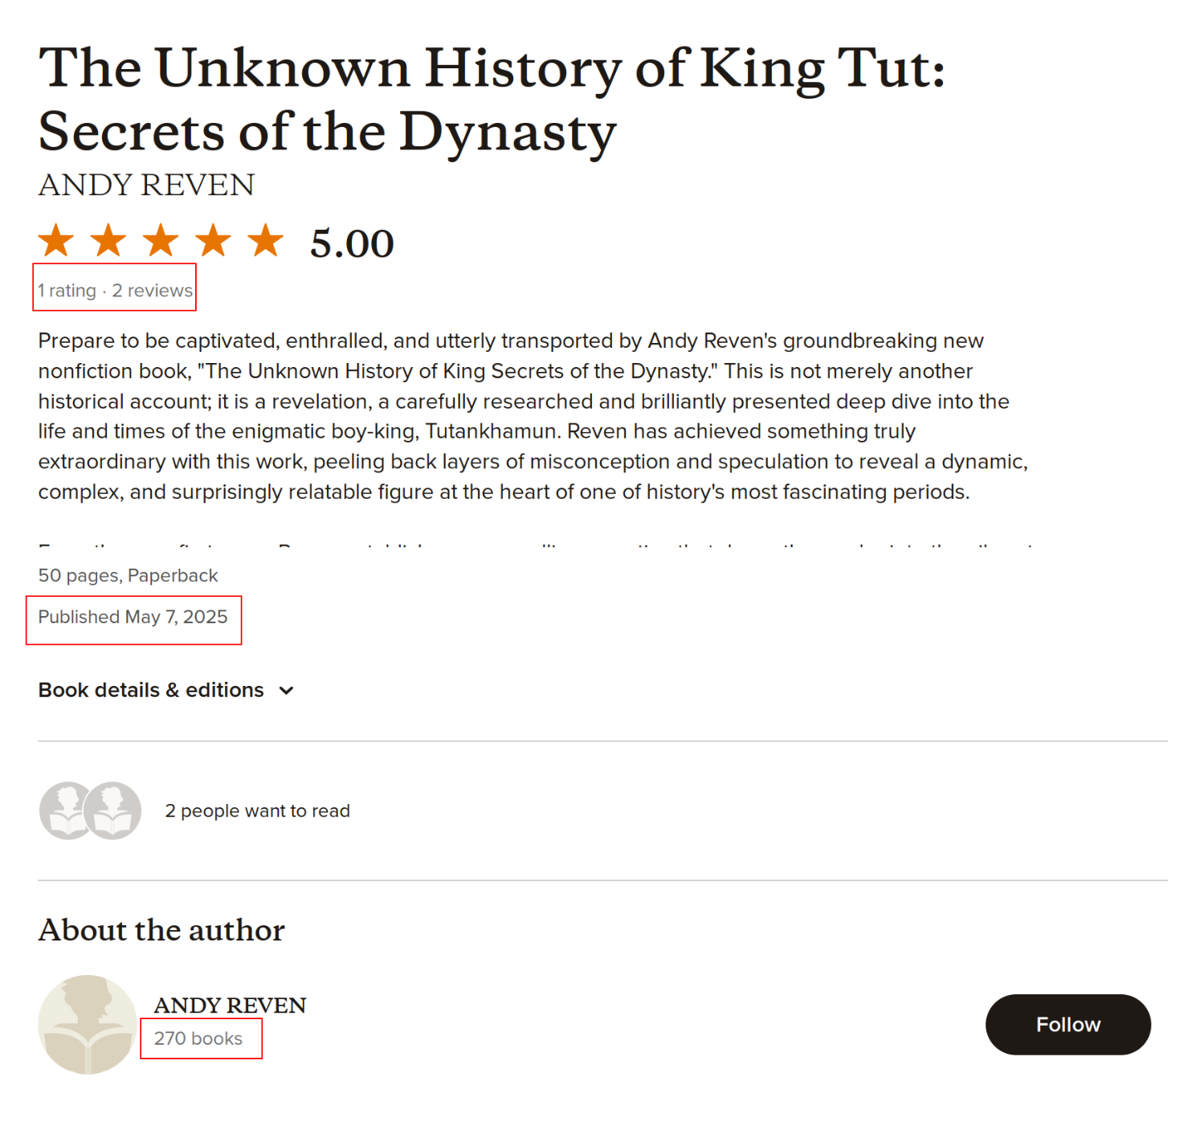1192x1122 pixels.
Task: Expand Book details & editions chevron
Action: tap(287, 691)
